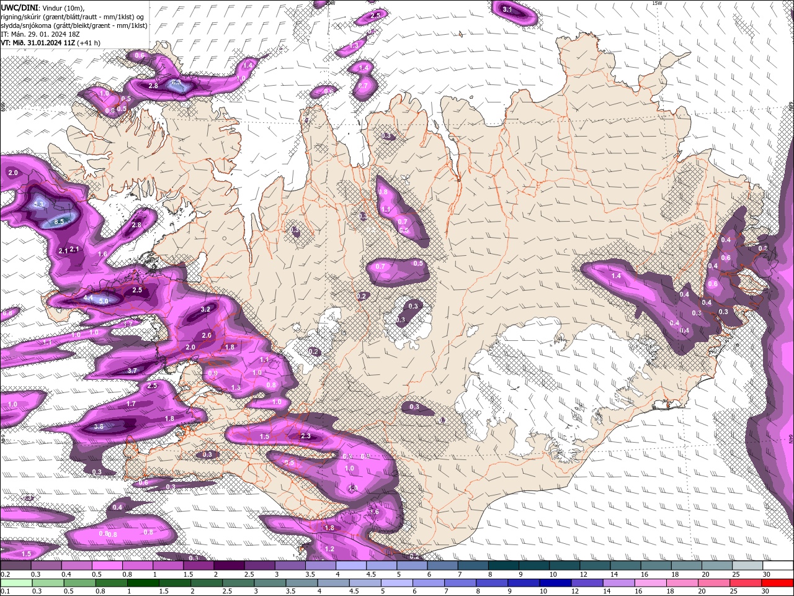
Task: Click the 3.7 value label on the map
Action: pyautogui.click(x=132, y=371)
